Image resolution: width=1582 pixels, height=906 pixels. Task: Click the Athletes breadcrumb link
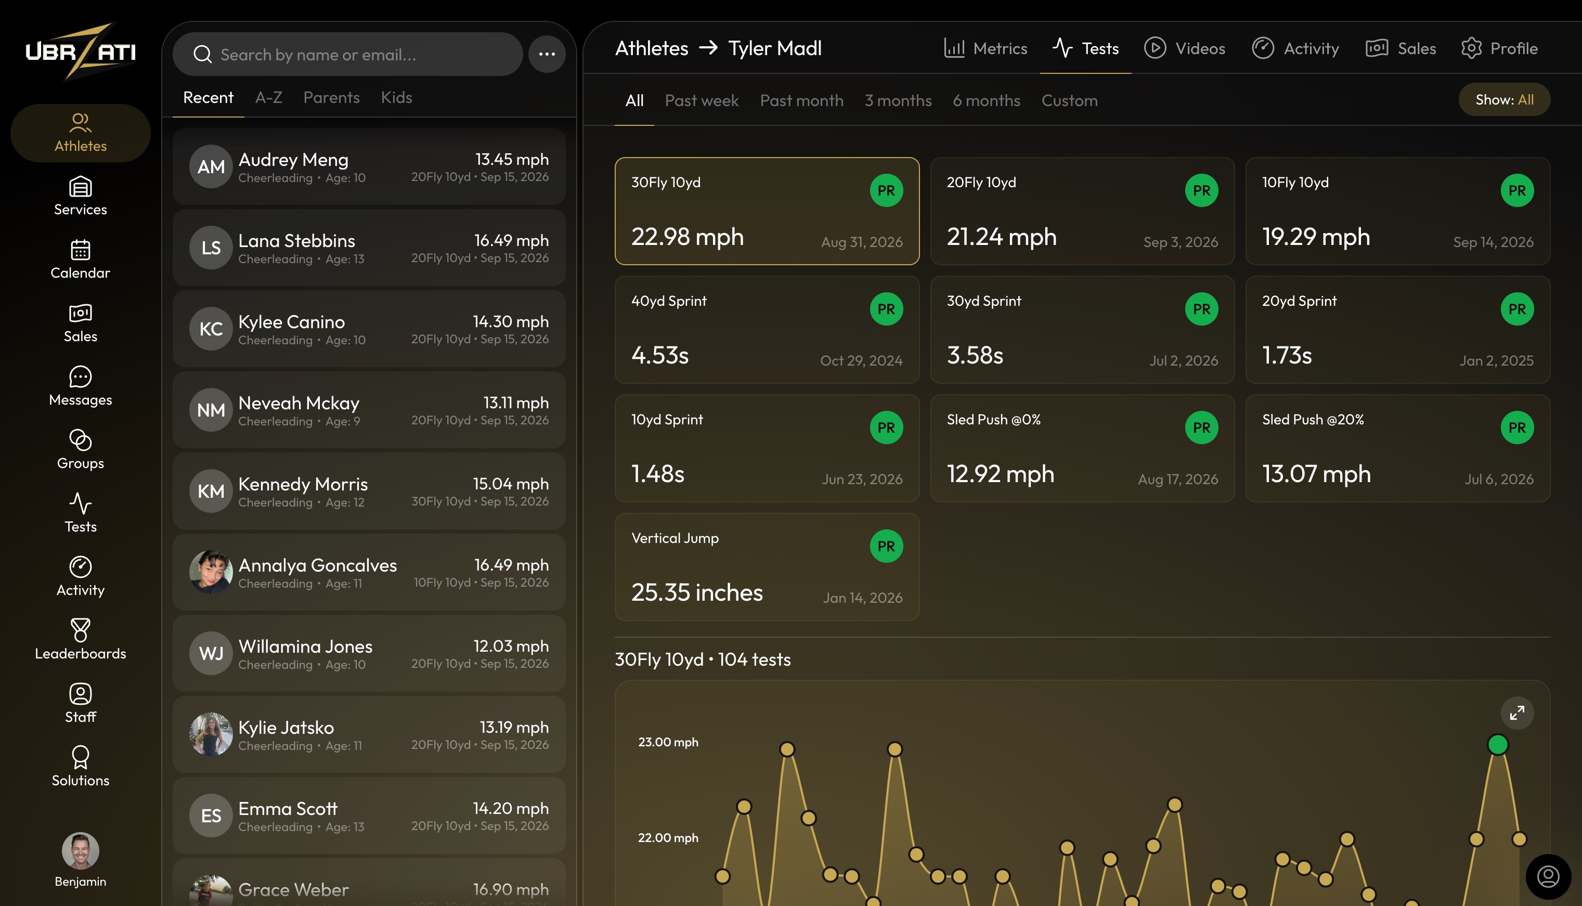point(651,48)
